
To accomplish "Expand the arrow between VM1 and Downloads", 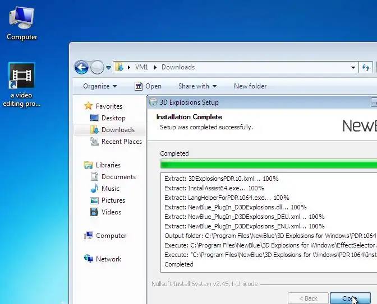I will 155,67.
